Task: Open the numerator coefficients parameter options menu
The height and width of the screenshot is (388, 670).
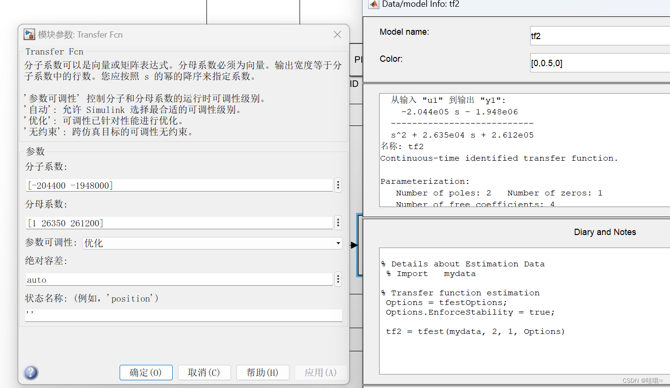Action: pos(338,185)
